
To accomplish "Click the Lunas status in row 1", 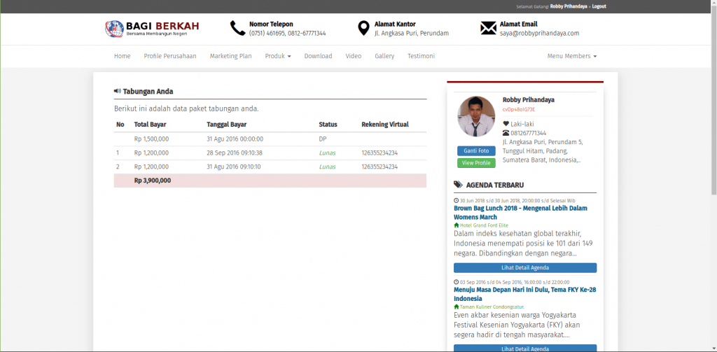I will click(327, 153).
